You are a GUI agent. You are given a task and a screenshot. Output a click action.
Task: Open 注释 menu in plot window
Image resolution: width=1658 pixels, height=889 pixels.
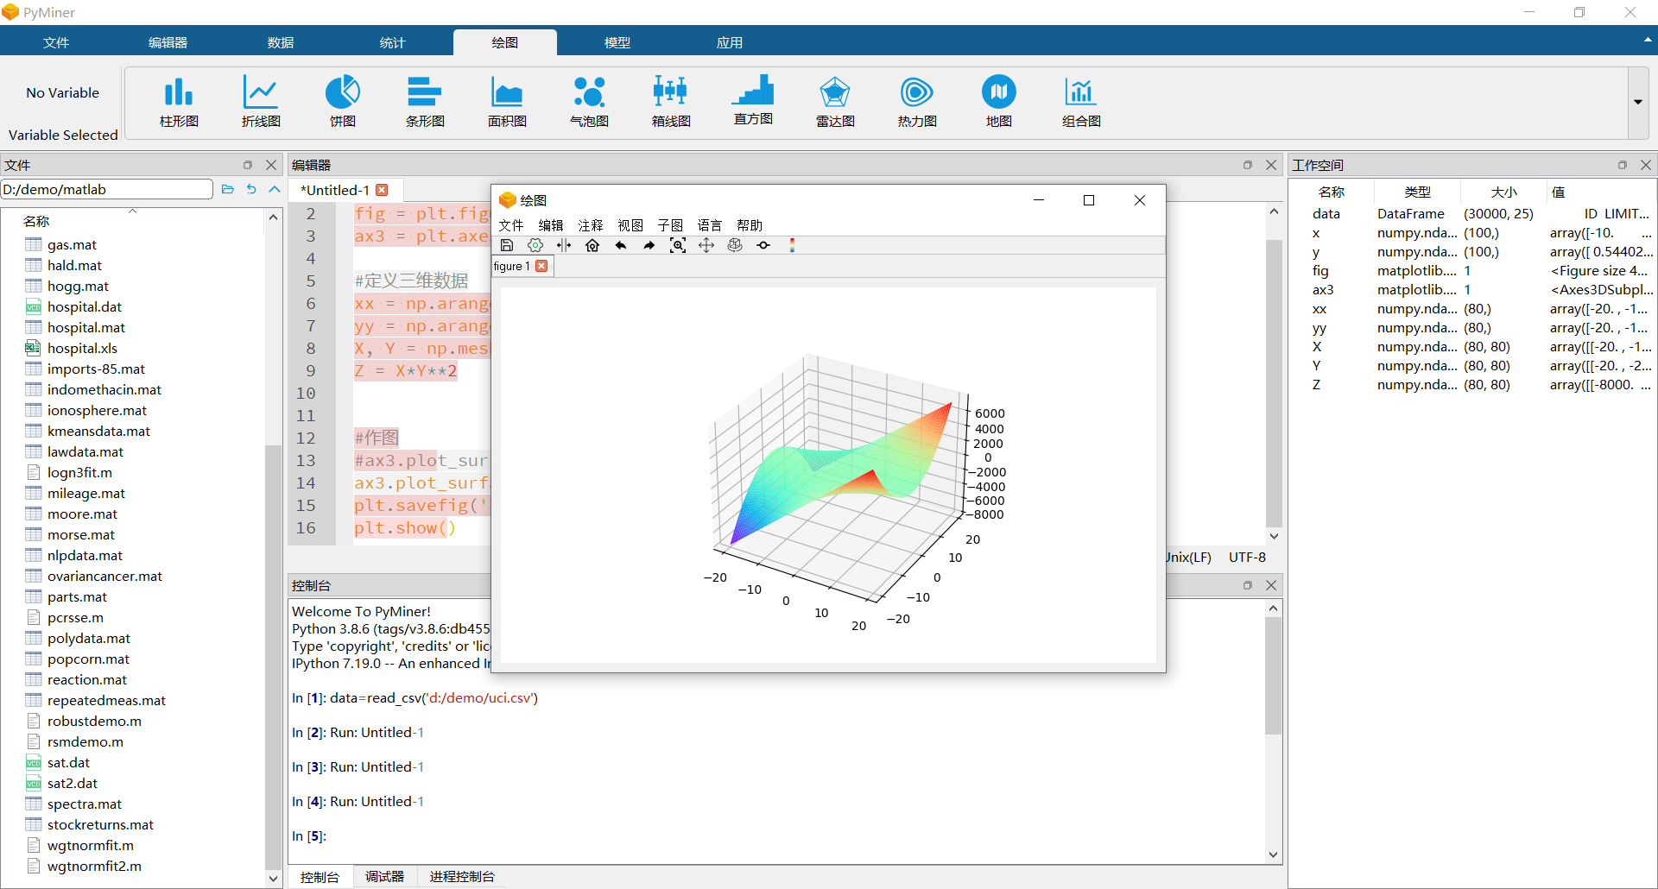pos(591,225)
